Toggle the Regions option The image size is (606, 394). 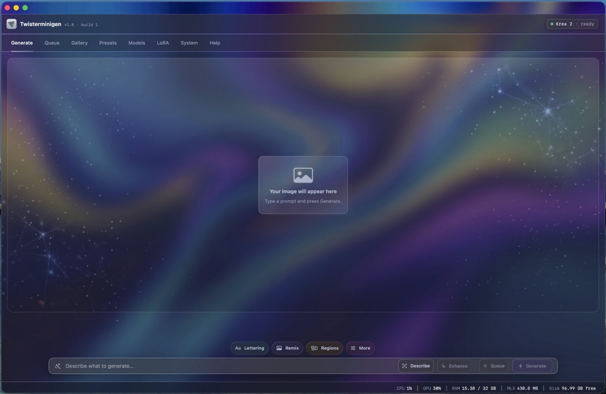click(325, 348)
